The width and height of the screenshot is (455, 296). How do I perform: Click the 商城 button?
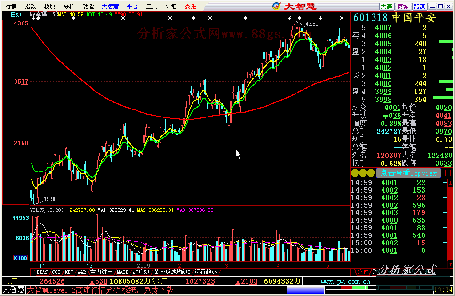tap(403, 7)
